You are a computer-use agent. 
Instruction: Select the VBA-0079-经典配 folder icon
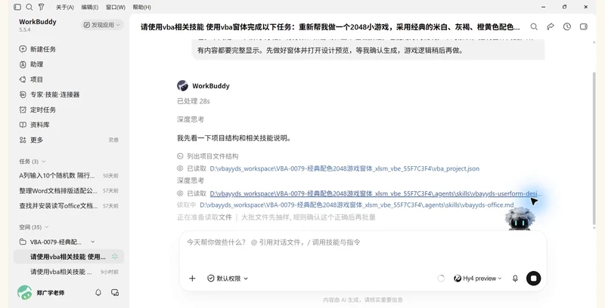tap(23, 242)
